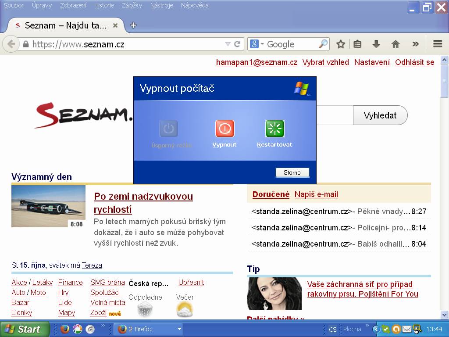Open the Mapy link

click(67, 312)
